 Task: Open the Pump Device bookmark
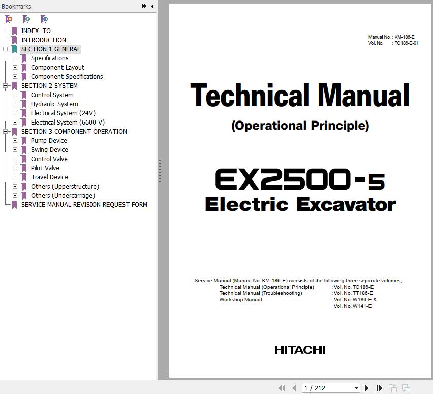(x=49, y=141)
